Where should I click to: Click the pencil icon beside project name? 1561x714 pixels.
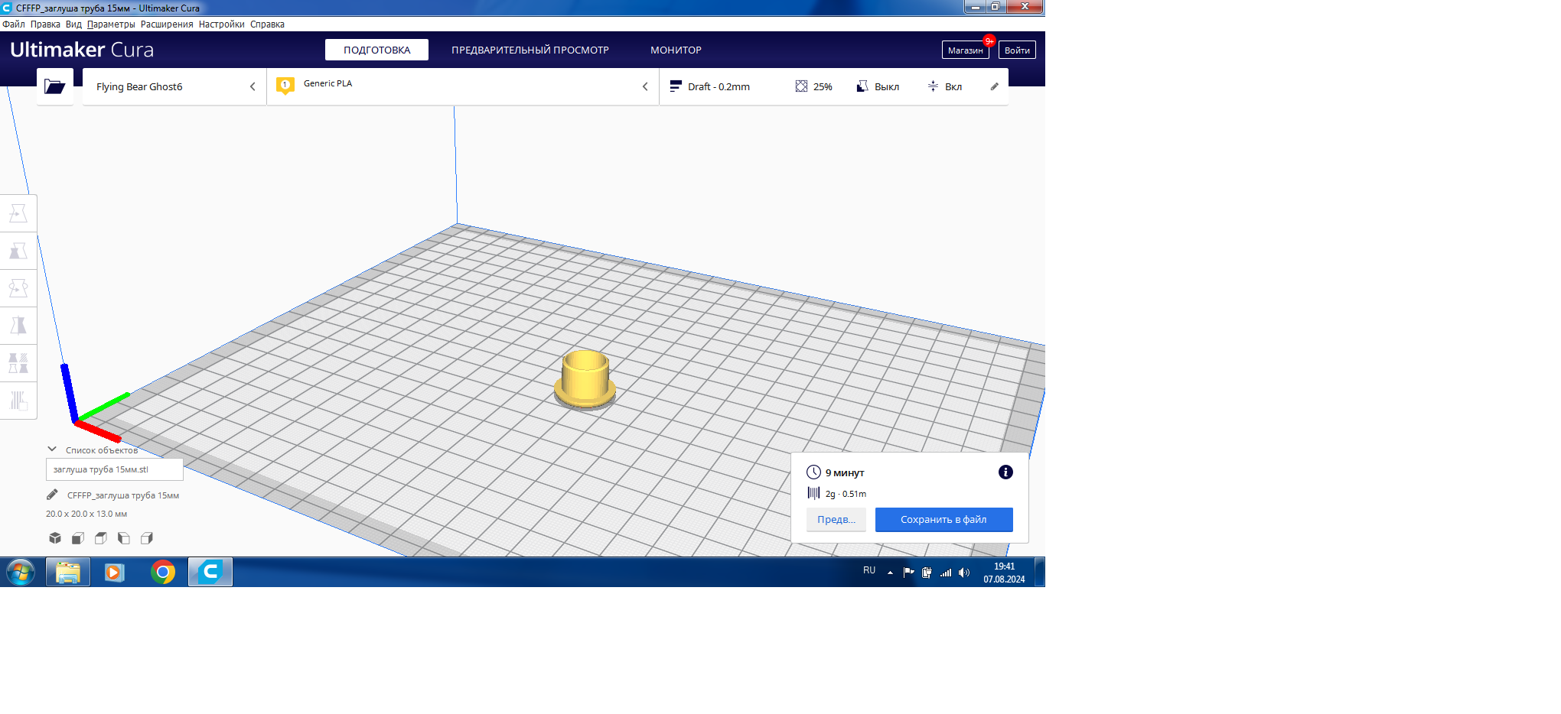click(x=52, y=495)
